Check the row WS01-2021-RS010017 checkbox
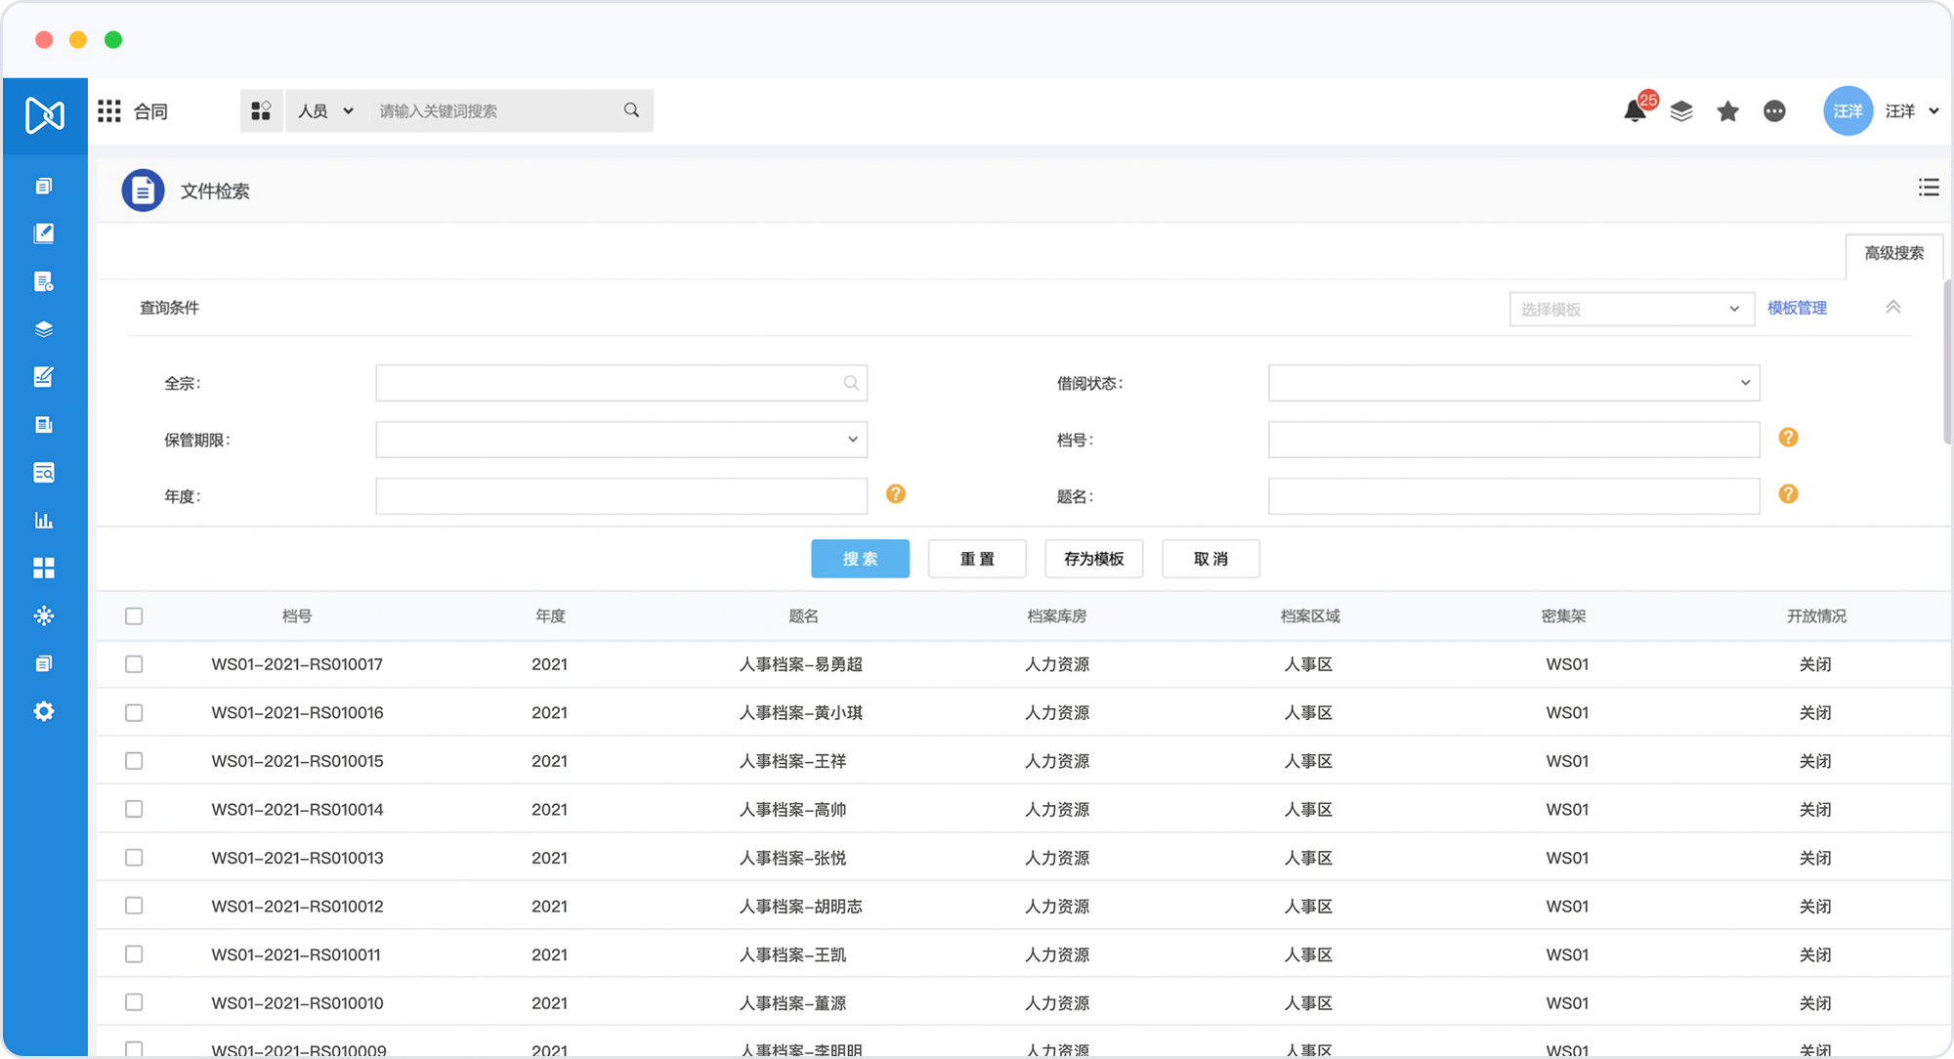1954x1059 pixels. click(x=134, y=664)
